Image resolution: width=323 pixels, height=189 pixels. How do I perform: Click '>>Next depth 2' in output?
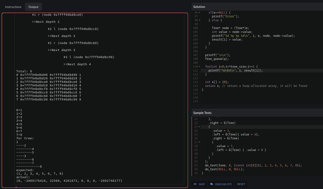point(46,22)
